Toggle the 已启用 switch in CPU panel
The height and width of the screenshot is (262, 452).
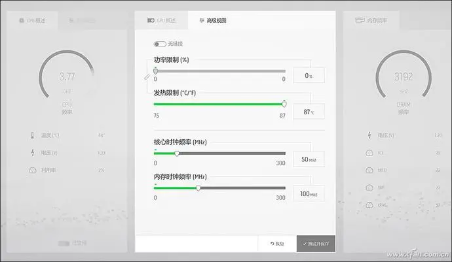pos(64,244)
